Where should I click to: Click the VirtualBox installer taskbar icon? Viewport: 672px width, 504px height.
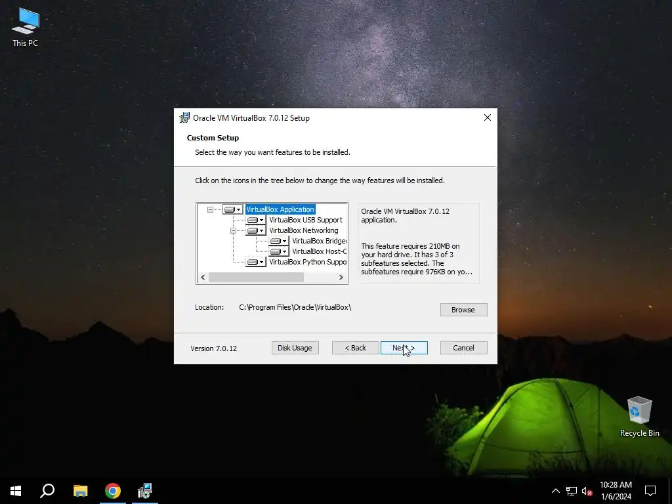(x=145, y=491)
